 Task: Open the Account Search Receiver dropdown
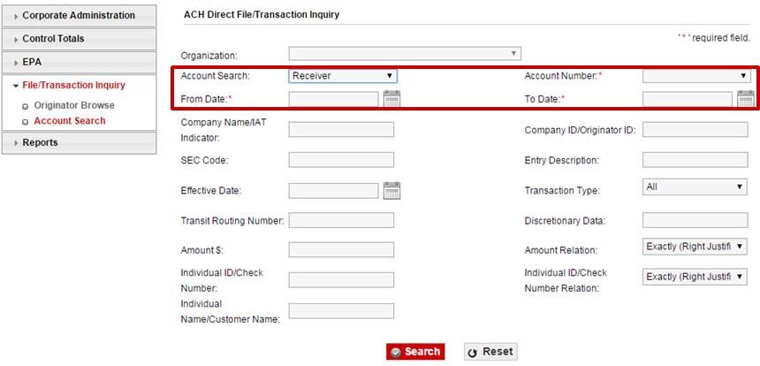pos(343,76)
